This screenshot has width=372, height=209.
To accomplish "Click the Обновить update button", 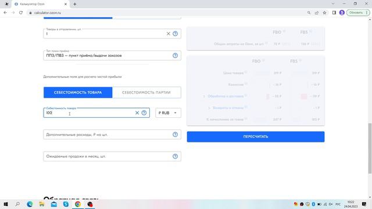I will pos(358,13).
